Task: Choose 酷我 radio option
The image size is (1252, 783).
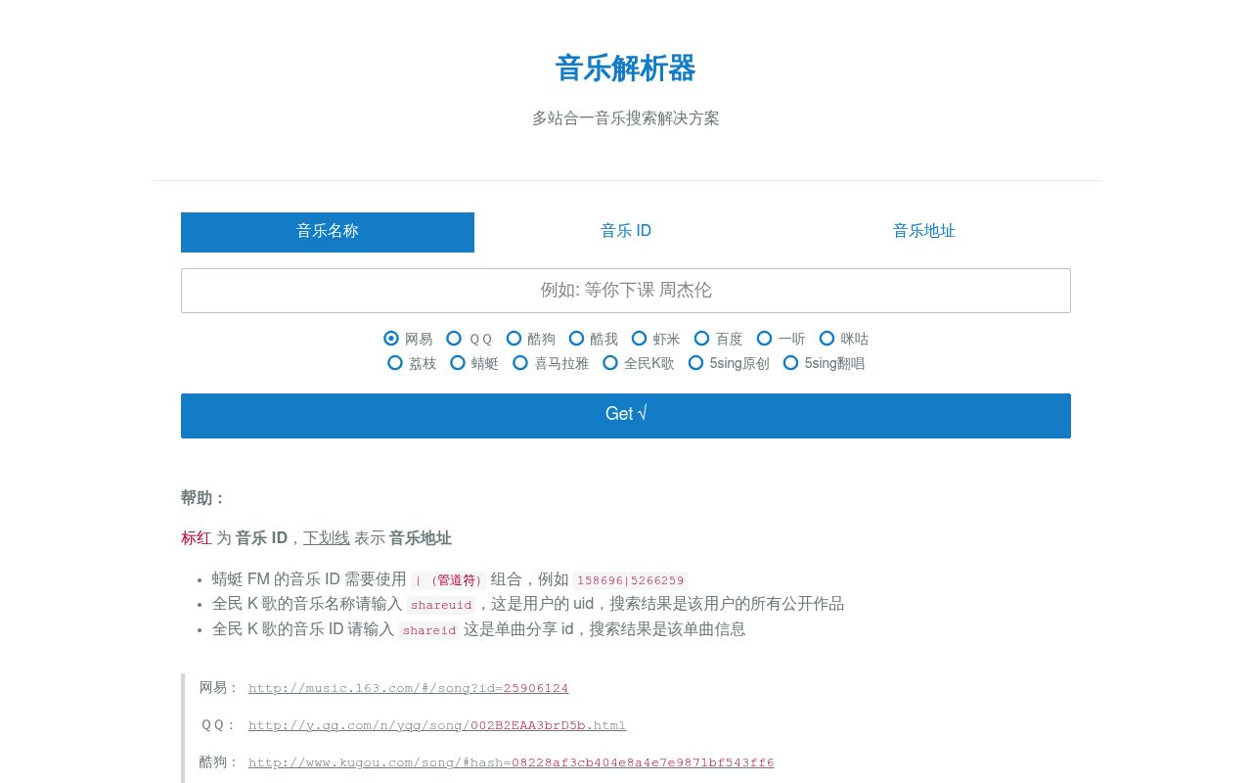Action: [576, 339]
